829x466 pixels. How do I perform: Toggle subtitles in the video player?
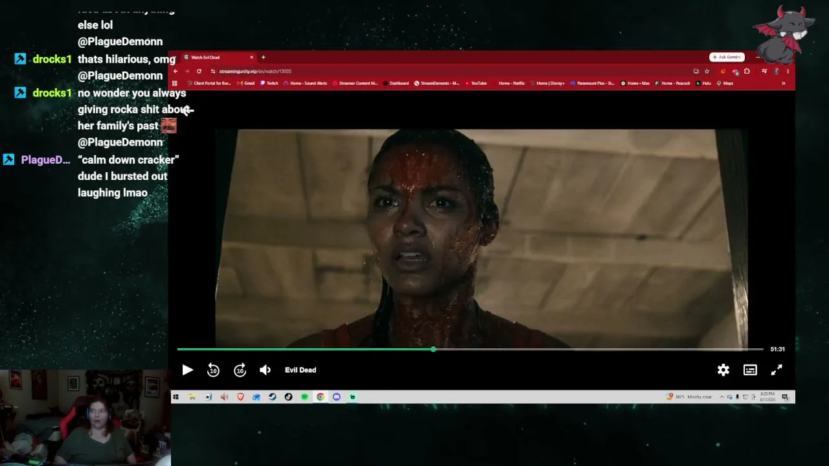750,370
